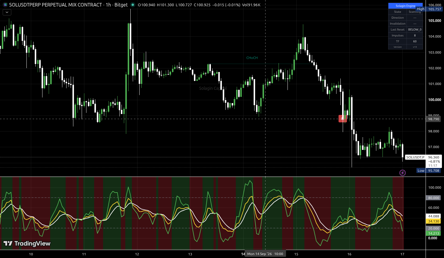The height and width of the screenshot is (258, 444).
Task: Click the Version row label
Action: pyautogui.click(x=398, y=47)
